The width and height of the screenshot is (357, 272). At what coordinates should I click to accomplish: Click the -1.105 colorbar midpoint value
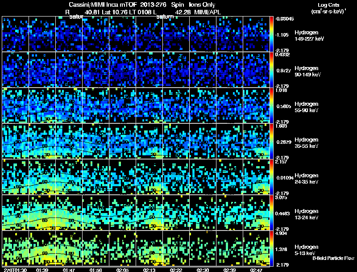tap(282, 35)
